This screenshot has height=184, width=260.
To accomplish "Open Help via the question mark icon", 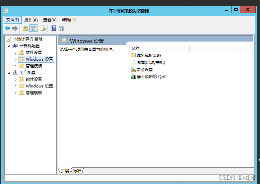I will [x=54, y=28].
